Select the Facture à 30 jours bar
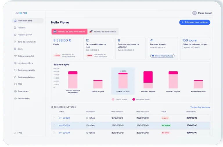Screen dimensions: 223x147 [148, 80]
